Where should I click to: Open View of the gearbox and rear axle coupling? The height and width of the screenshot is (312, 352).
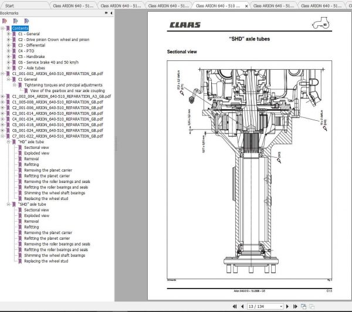tap(67, 91)
